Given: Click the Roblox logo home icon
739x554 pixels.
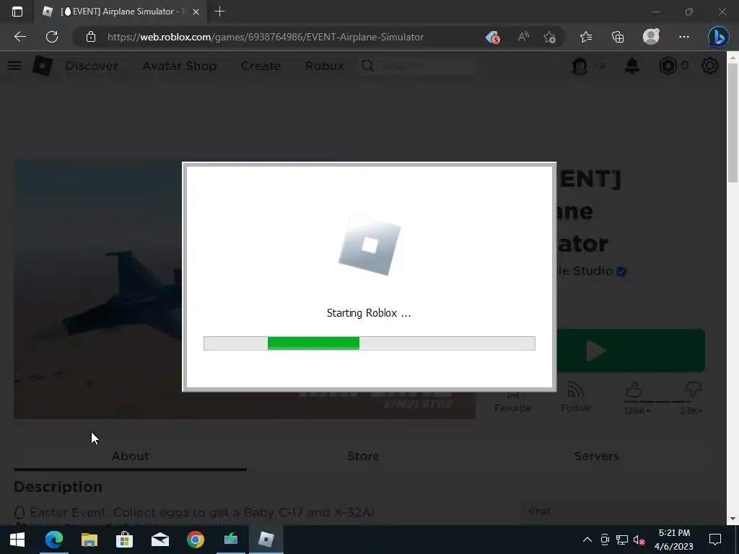Looking at the screenshot, I should [x=43, y=66].
